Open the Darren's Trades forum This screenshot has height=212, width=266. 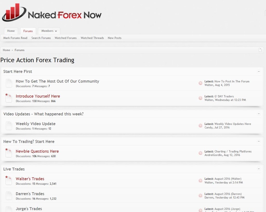click(x=30, y=194)
